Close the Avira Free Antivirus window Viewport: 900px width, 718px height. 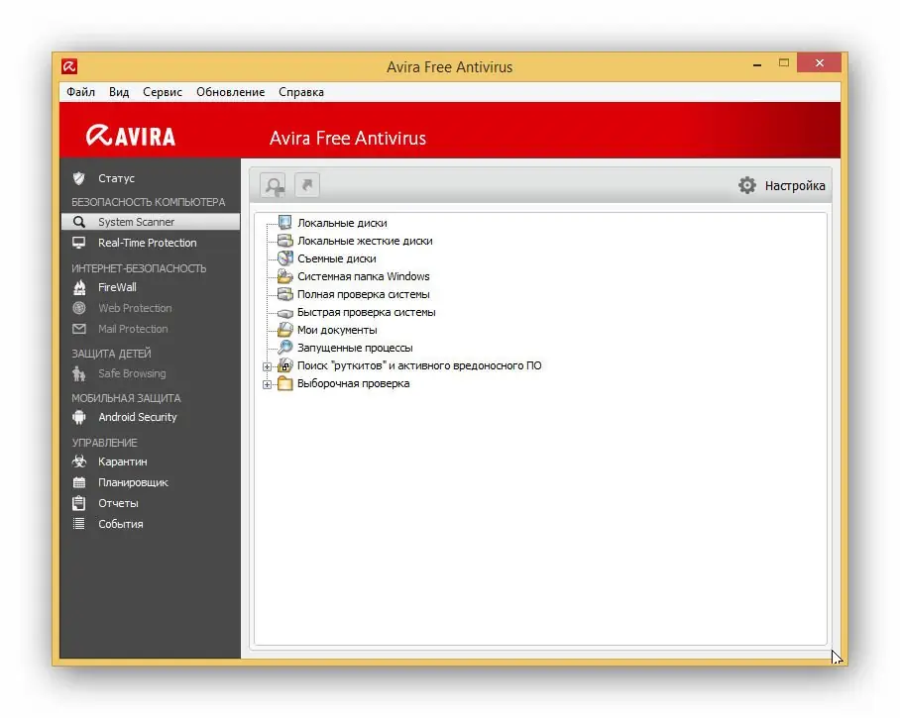pyautogui.click(x=819, y=63)
